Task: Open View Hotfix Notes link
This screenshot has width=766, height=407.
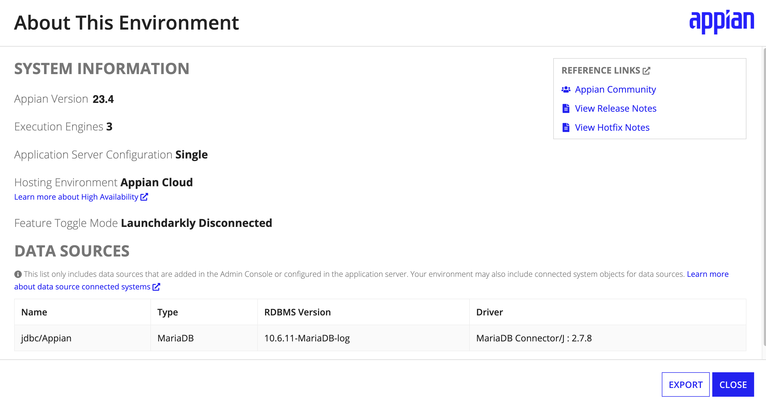Action: (612, 127)
